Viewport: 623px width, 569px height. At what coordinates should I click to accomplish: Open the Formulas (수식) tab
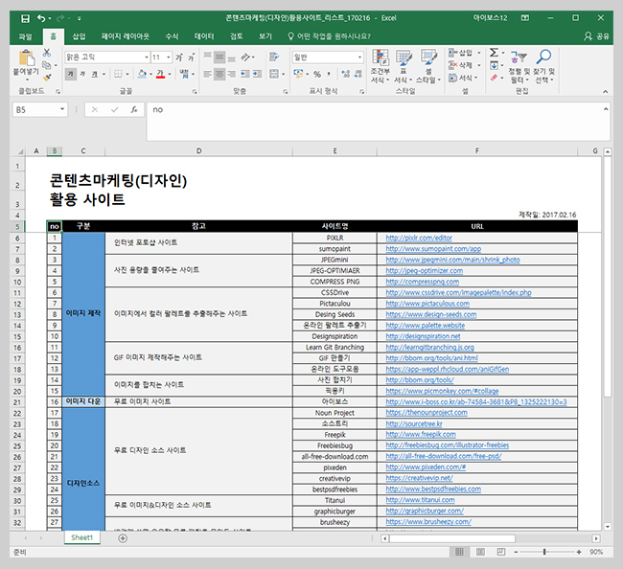pos(172,36)
